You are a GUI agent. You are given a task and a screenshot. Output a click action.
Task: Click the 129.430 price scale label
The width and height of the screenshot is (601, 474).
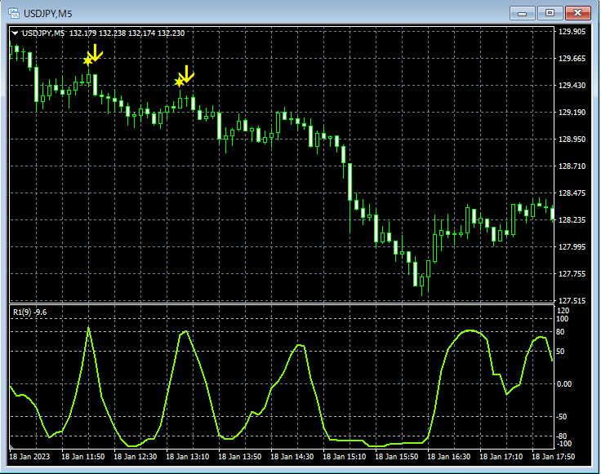pos(572,86)
